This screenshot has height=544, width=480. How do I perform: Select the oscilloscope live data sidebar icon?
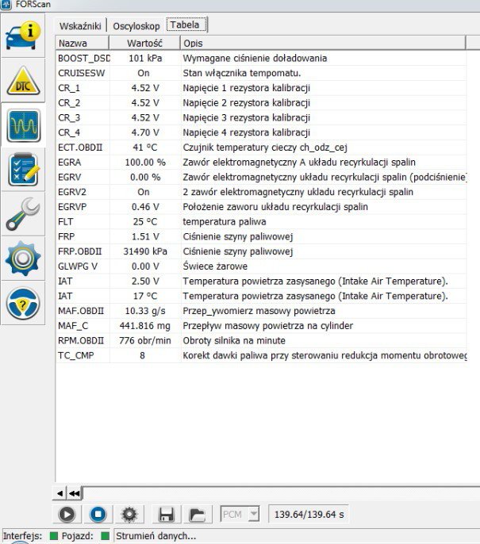24,125
